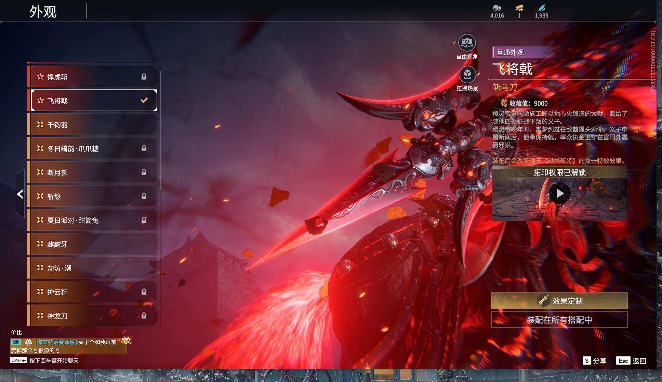Screen dimensions: 662x382
Task: Select the 劫涛·潮 weapon skin
Action: [x=92, y=268]
